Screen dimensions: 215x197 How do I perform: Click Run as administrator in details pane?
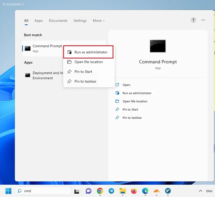click(137, 93)
